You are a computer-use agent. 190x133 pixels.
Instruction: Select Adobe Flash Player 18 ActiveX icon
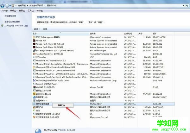(34, 44)
